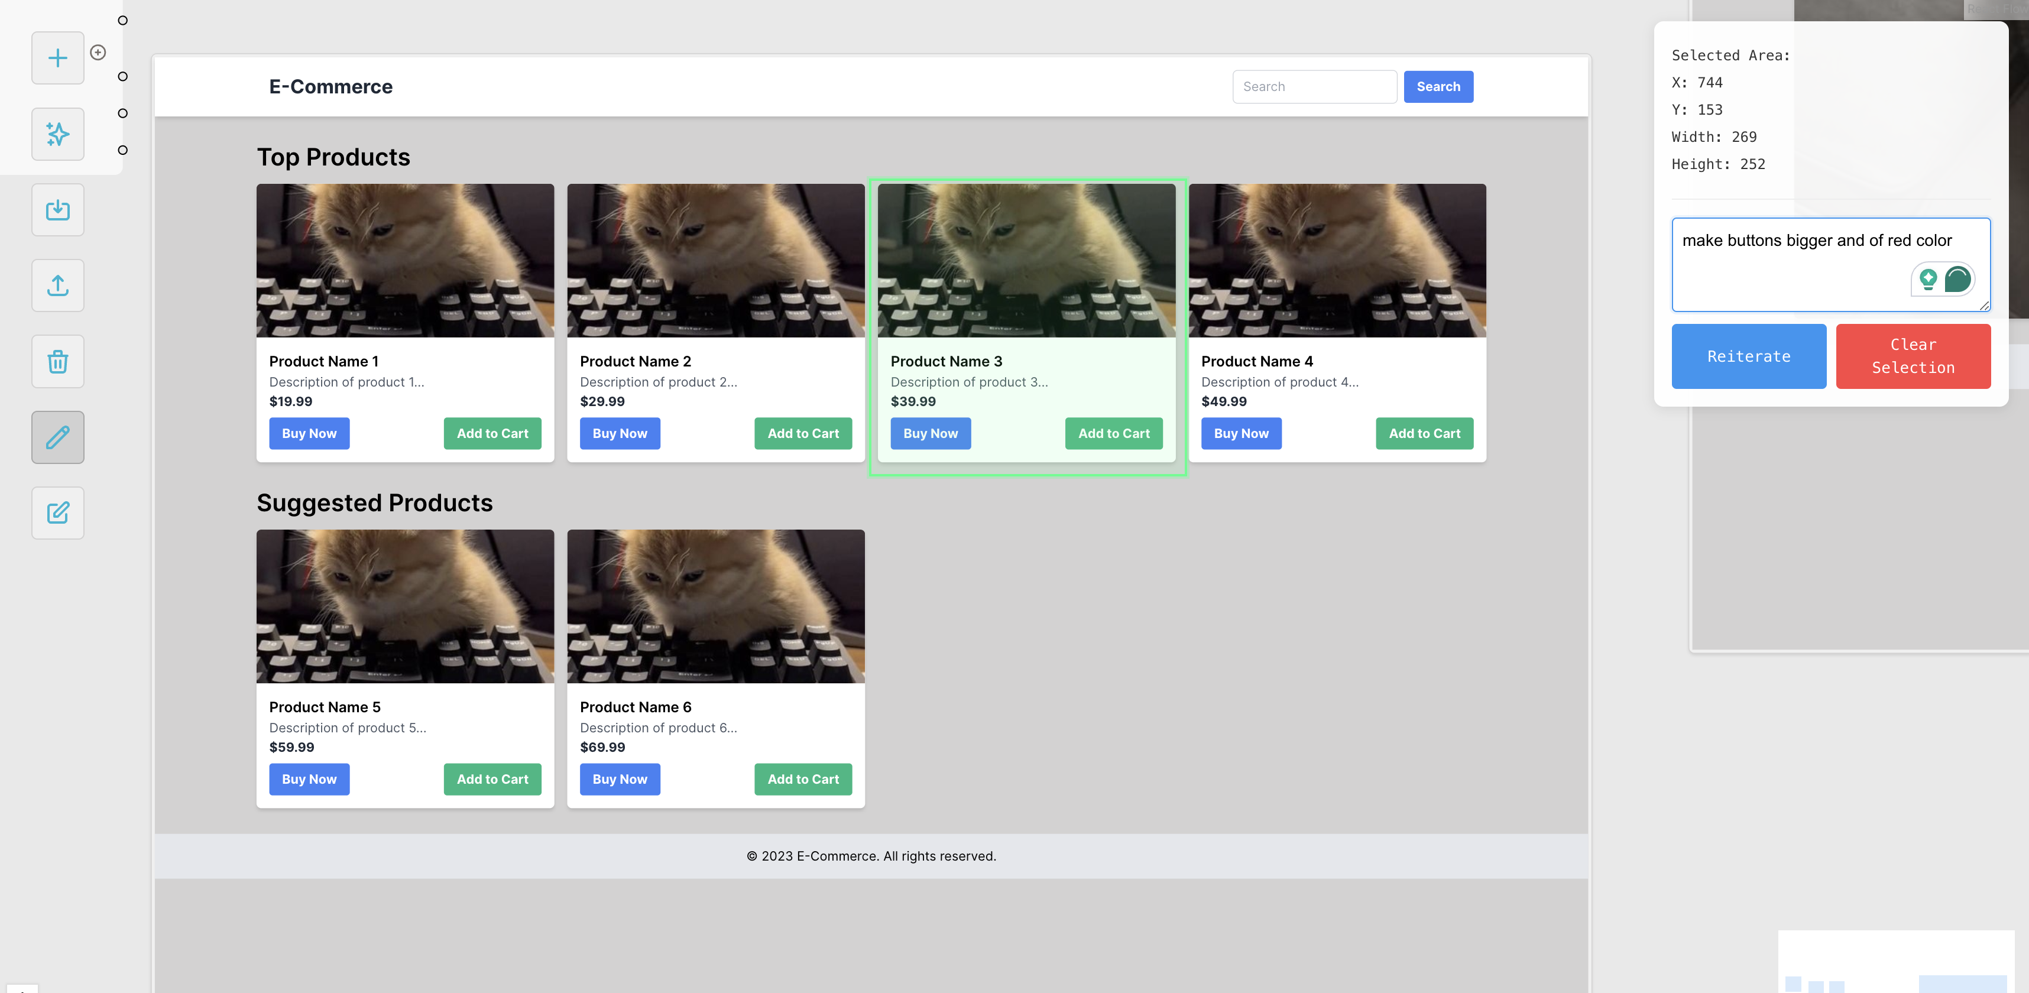
Task: Click the blue Search button
Action: (1437, 87)
